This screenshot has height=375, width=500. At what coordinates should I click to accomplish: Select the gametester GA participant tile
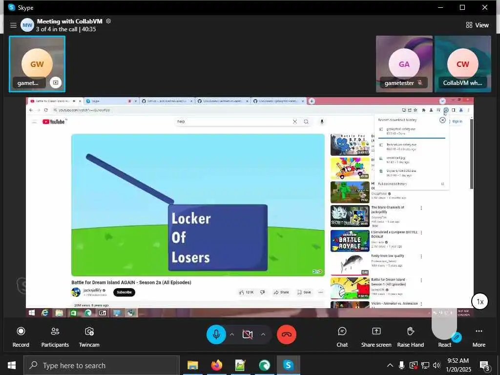pyautogui.click(x=404, y=64)
